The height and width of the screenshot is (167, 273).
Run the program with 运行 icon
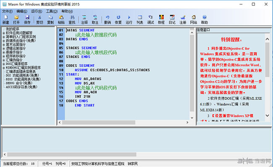tap(129, 19)
